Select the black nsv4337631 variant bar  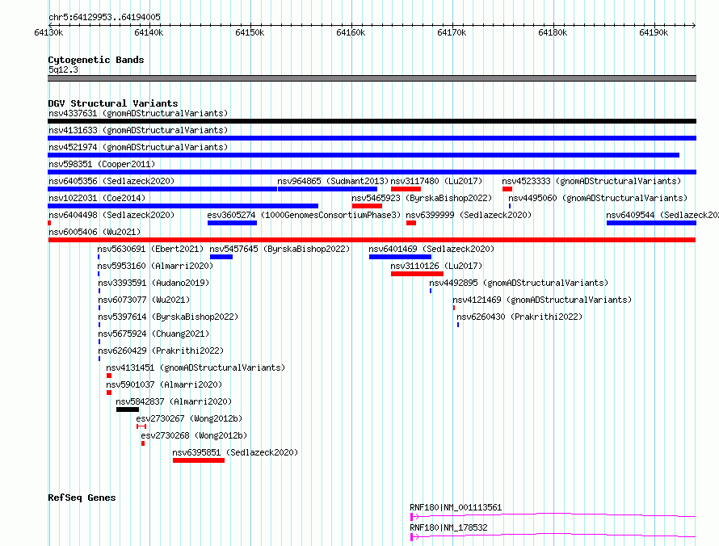372,121
